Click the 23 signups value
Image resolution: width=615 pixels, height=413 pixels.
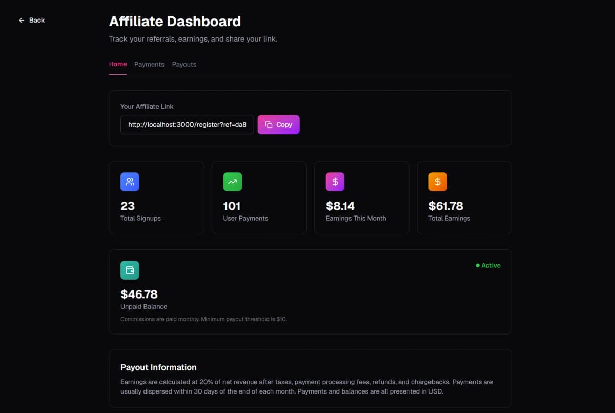(128, 206)
